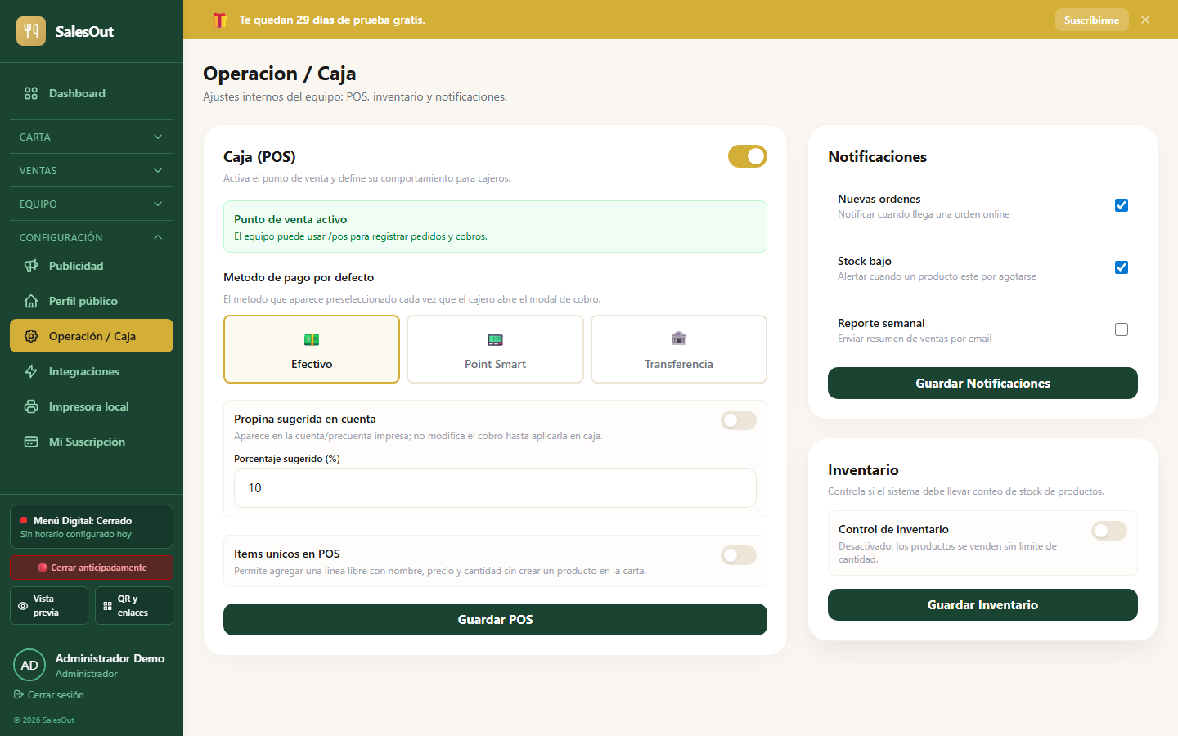1178x736 pixels.
Task: Check the Reporte semanal checkbox
Action: 1122,330
